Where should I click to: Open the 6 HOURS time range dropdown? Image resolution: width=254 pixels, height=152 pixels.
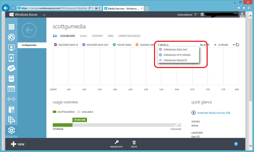[227, 45]
